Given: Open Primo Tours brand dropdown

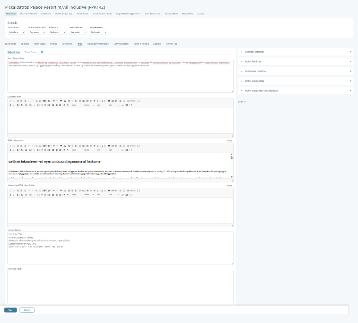Looking at the screenshot, I should tap(17, 32).
